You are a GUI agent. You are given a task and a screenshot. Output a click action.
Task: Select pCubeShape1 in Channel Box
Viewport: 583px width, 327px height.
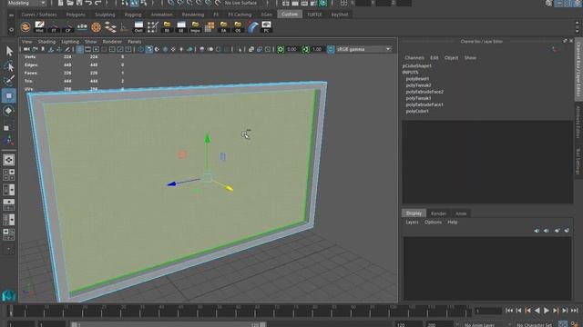click(x=417, y=65)
